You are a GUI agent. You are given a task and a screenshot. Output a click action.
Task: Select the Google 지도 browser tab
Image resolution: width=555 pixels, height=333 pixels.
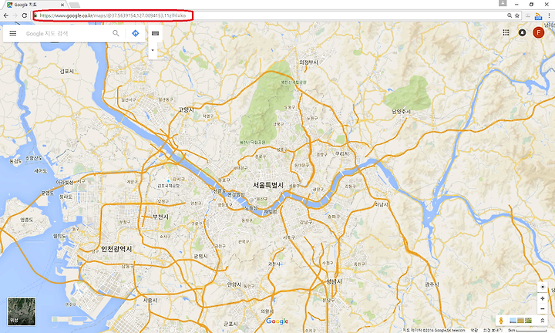pos(35,5)
